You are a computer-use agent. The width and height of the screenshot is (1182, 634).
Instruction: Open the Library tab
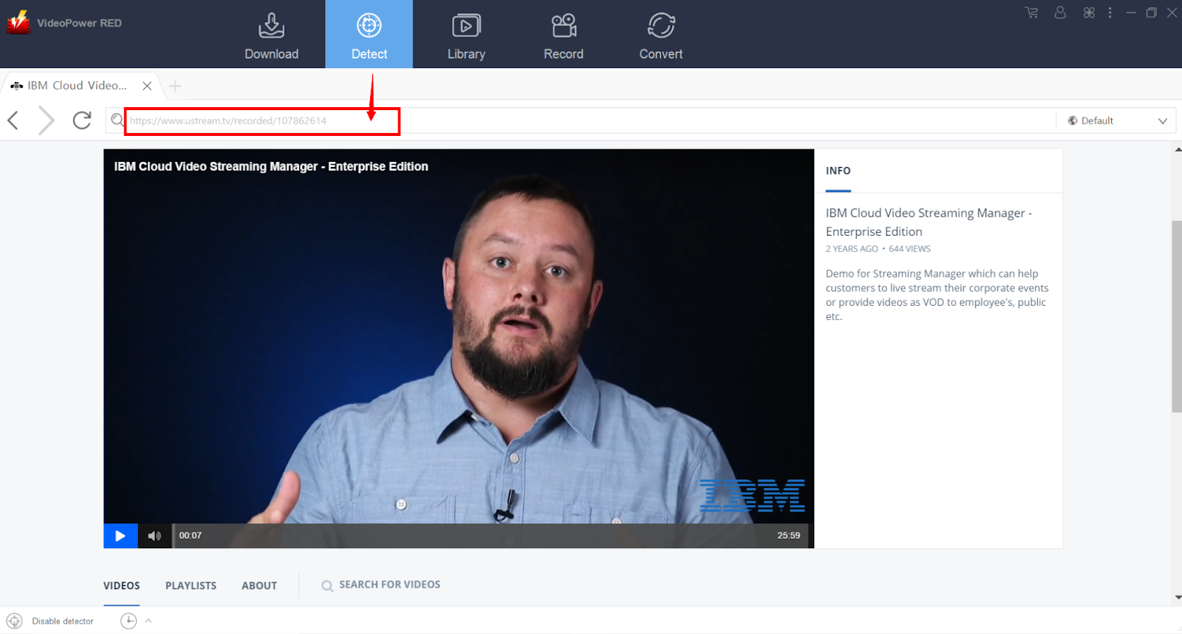pyautogui.click(x=466, y=35)
